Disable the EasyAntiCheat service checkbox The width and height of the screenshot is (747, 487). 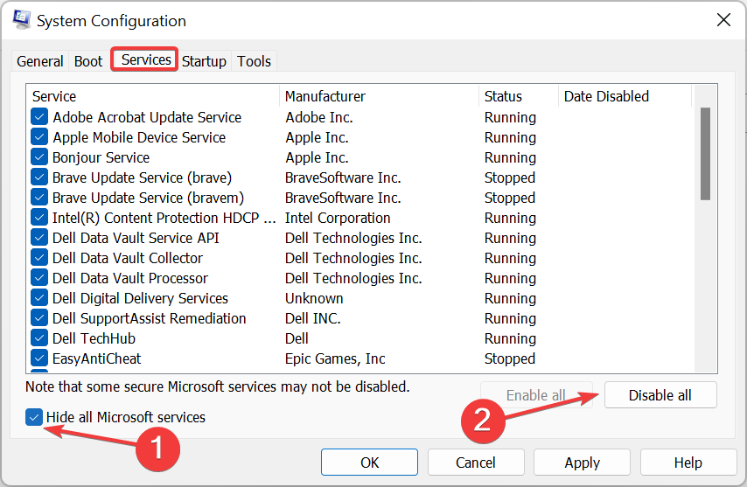[39, 358]
